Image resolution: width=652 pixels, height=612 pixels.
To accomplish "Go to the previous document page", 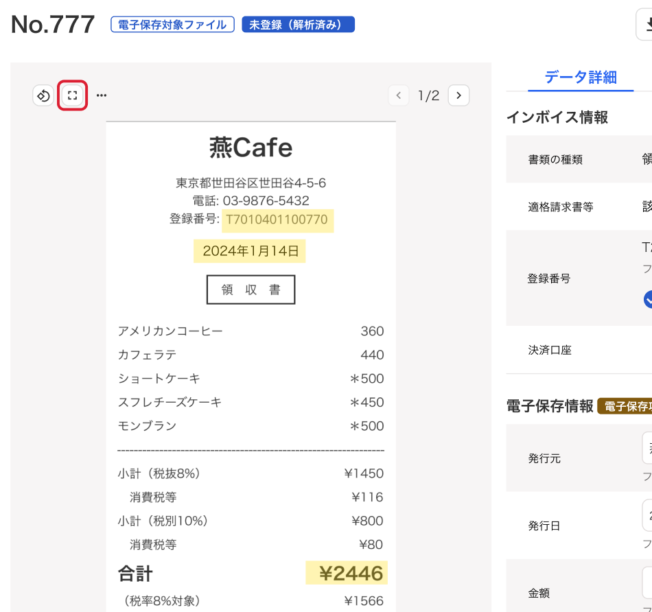I will 399,95.
